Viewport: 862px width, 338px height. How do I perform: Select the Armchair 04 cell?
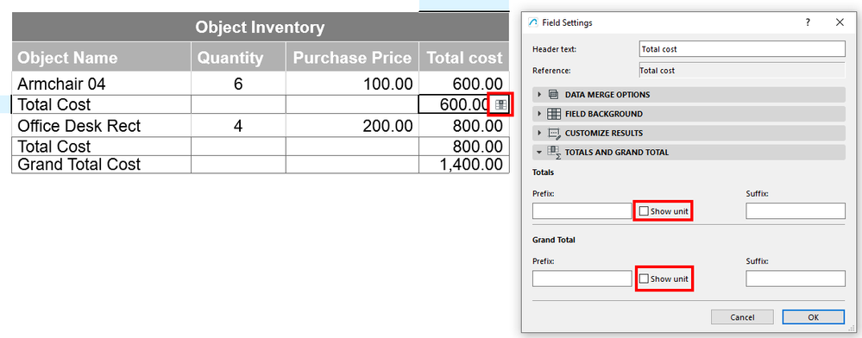[x=102, y=84]
